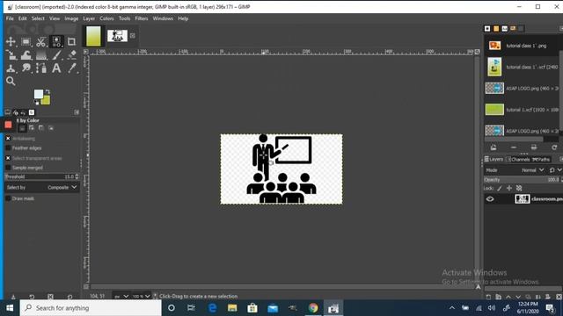
Task: Reset colors to default black and white
Action: tap(36, 103)
